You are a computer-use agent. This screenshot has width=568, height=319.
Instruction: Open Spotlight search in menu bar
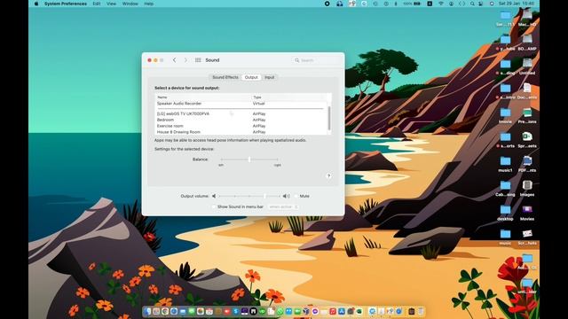pyautogui.click(x=472, y=4)
